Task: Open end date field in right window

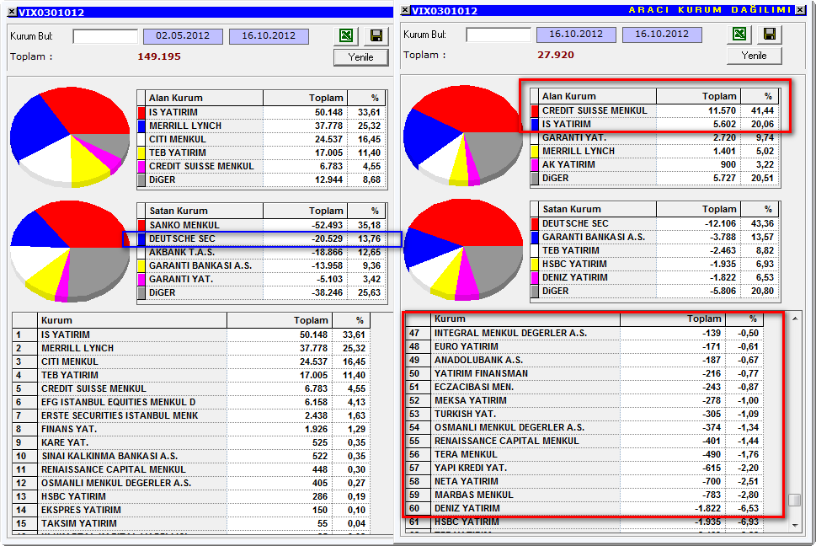Action: [662, 35]
